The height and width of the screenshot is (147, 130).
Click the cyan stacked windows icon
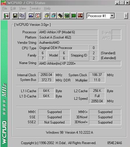point(53,16)
